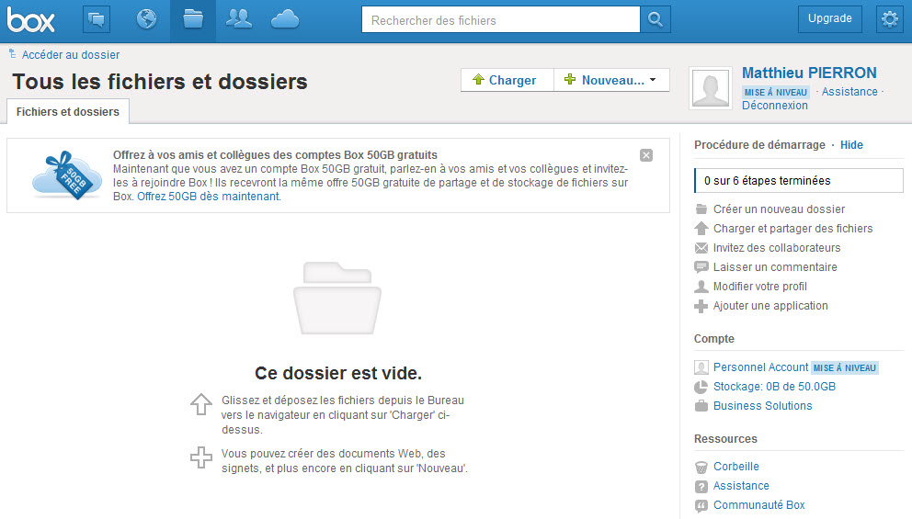Click trash bin icon beside Corbeille
This screenshot has width=912, height=519.
pos(701,468)
